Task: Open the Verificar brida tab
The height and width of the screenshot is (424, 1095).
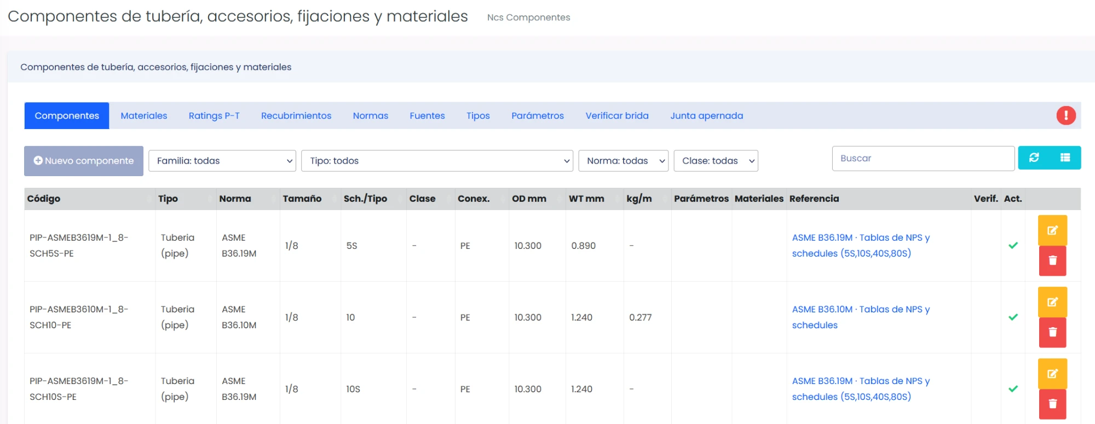Action: (x=617, y=115)
